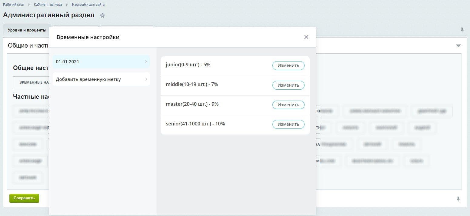Go to Рабочий стол breadcrumb

tap(14, 5)
